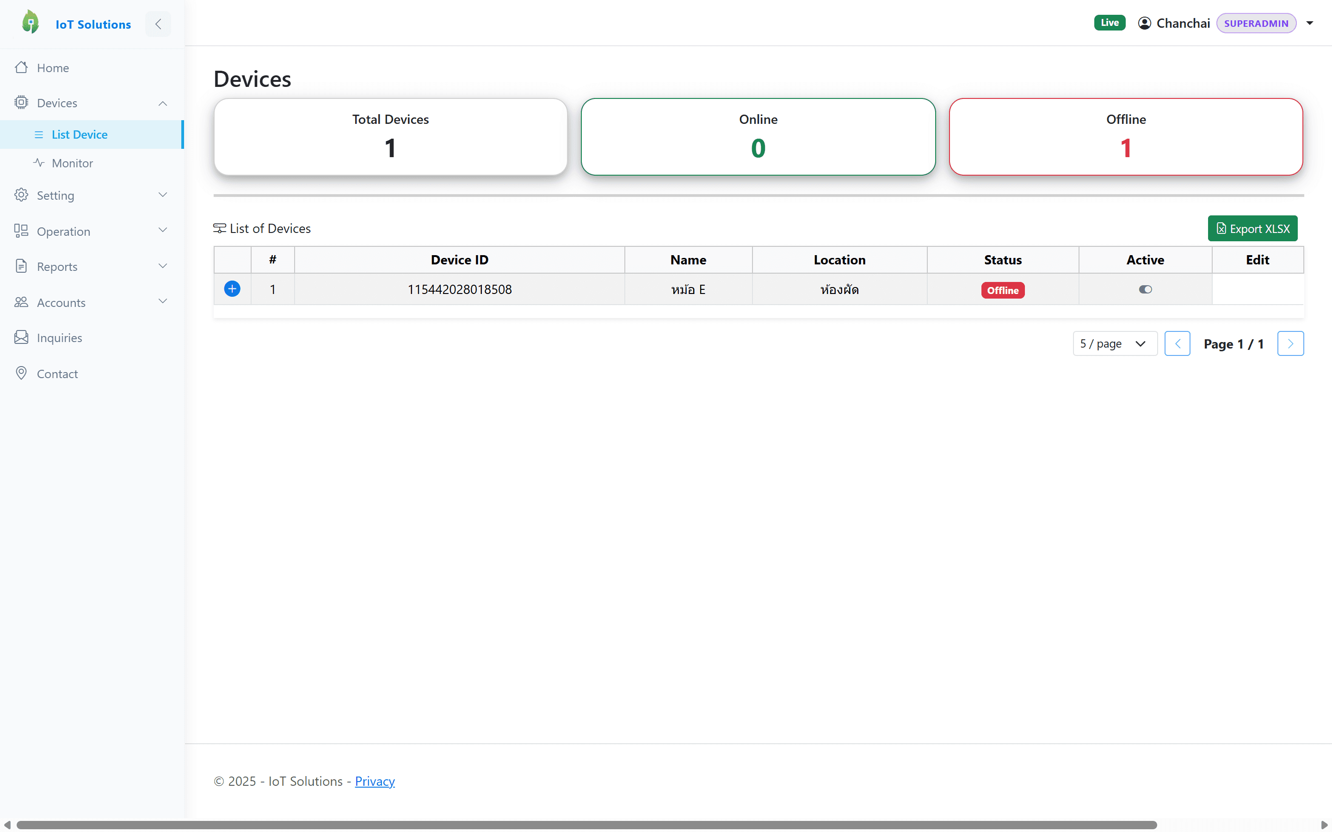
Task: Expand the Reports menu chevron
Action: pyautogui.click(x=163, y=266)
